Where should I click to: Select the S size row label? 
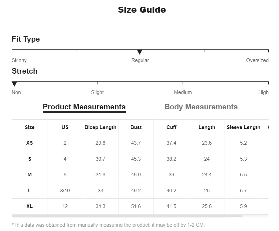30,159
